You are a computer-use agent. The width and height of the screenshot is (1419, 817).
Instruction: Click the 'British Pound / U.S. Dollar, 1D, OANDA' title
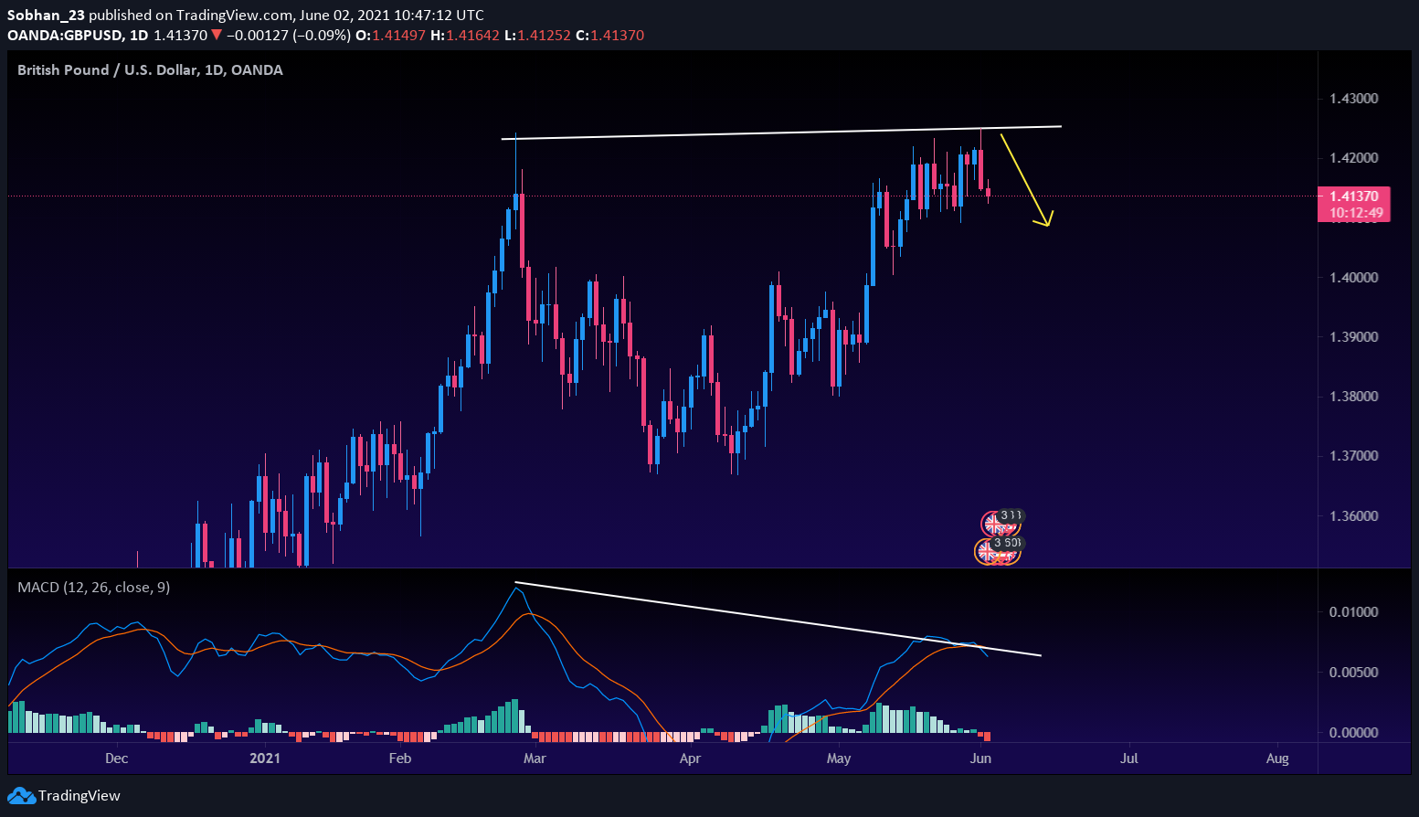click(150, 69)
